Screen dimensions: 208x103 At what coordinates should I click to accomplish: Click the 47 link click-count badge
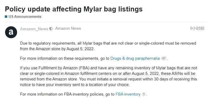[x=164, y=58]
